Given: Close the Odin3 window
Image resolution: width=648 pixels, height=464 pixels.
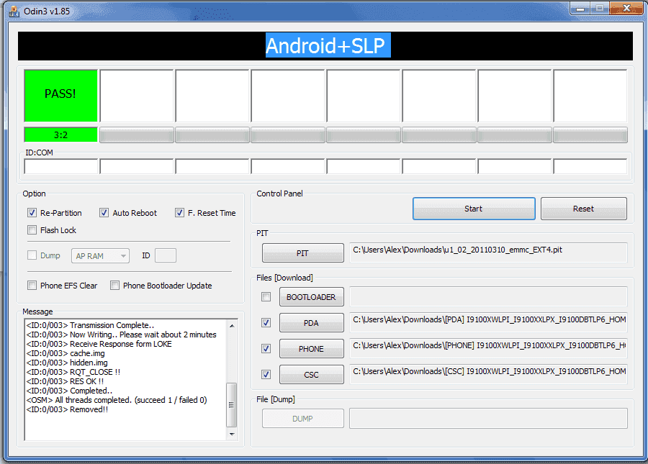Looking at the screenshot, I should 626,8.
